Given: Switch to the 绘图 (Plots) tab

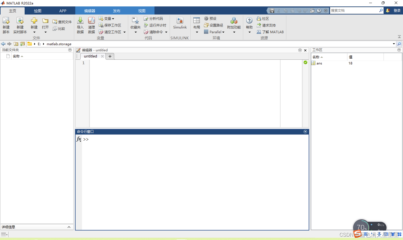Looking at the screenshot, I should pyautogui.click(x=38, y=11).
